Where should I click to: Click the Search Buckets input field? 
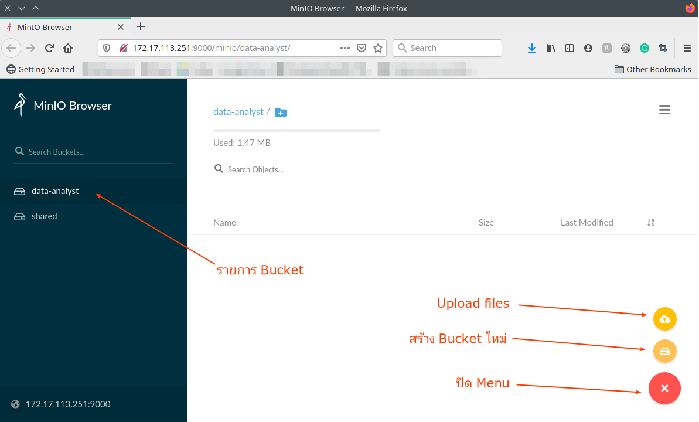pos(94,152)
